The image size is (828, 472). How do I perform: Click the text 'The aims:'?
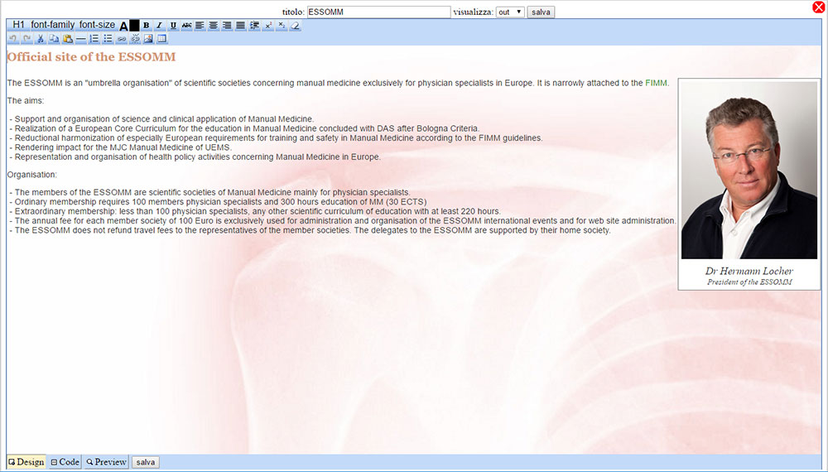click(x=26, y=100)
